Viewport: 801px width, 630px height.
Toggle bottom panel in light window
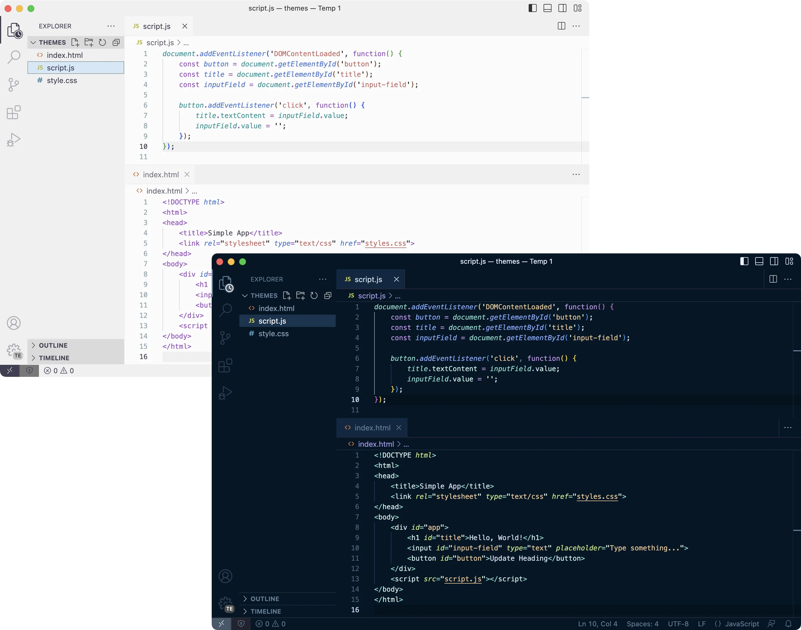[x=548, y=8]
